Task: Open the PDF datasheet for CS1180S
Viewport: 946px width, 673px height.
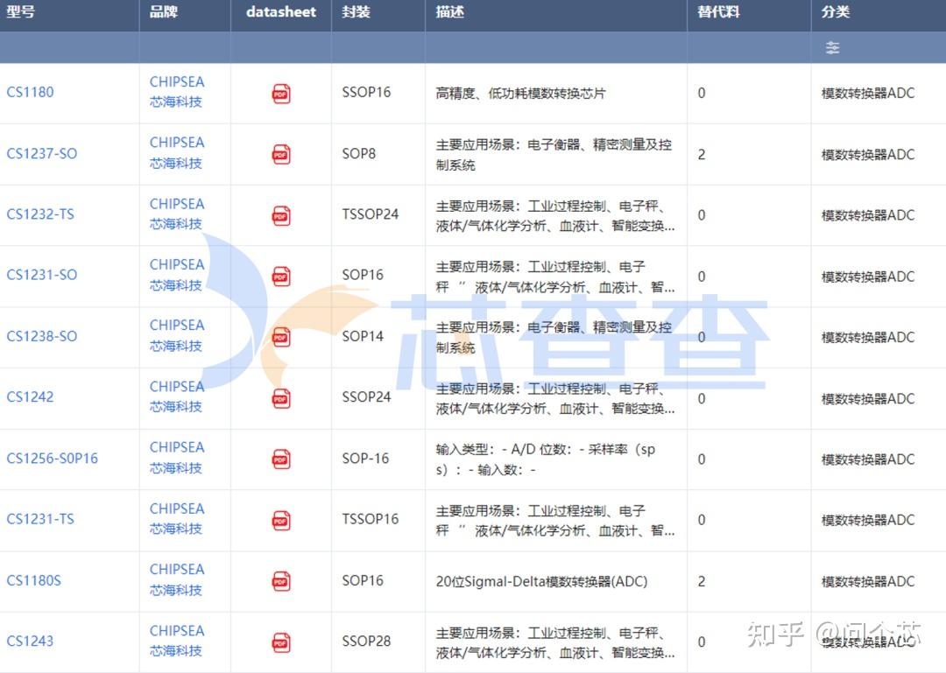Action: (280, 580)
